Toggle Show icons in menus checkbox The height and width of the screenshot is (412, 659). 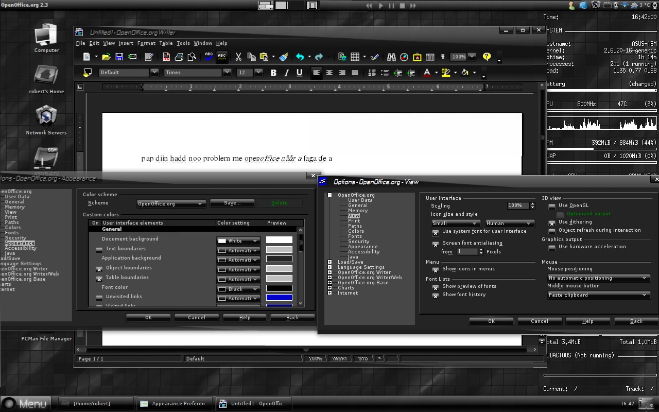point(436,269)
